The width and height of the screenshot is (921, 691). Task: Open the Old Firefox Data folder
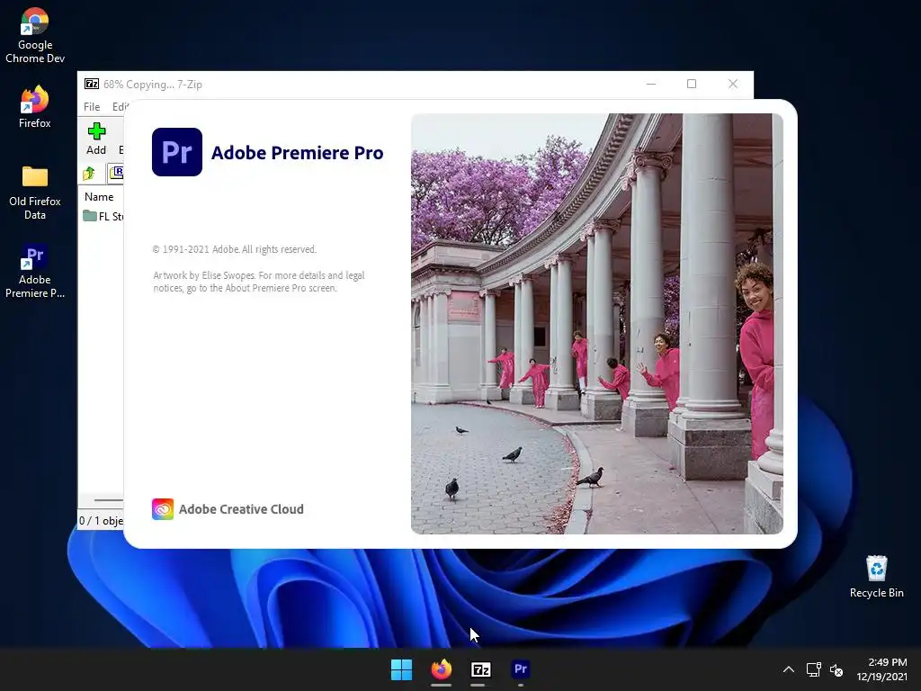coord(35,193)
